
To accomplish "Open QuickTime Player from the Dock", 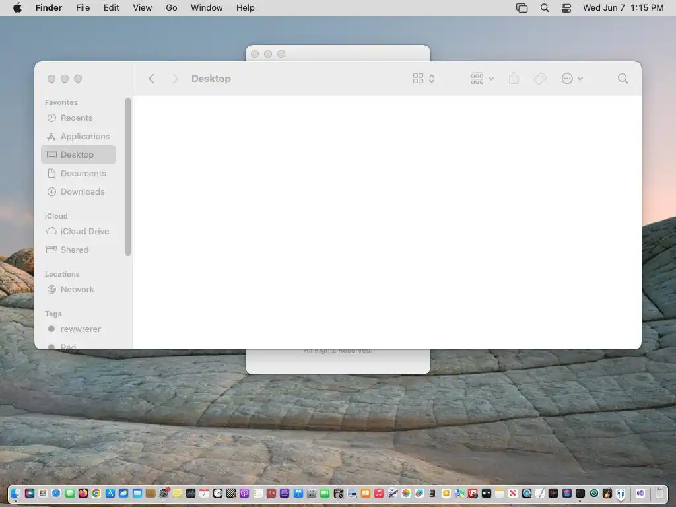I will click(x=526, y=493).
